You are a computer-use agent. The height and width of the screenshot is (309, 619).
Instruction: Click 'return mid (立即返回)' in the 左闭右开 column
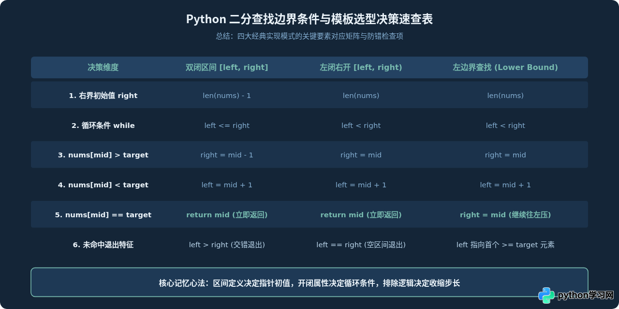[361, 215]
